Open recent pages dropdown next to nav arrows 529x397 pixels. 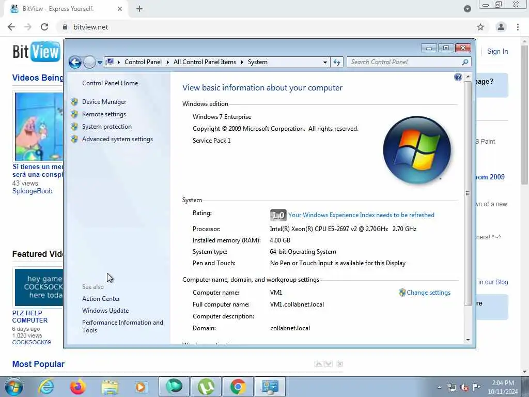100,63
